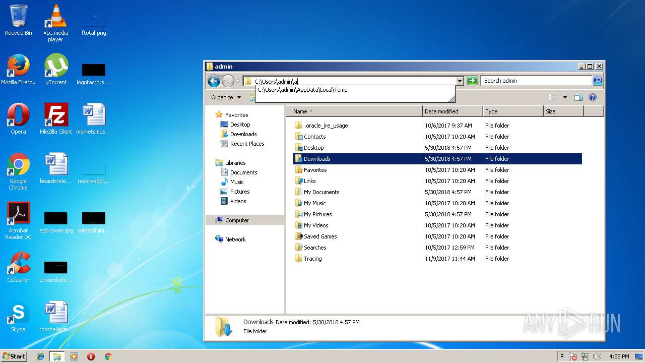645x363 pixels.
Task: Click Explorer Back navigation arrow
Action: [214, 81]
